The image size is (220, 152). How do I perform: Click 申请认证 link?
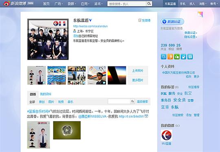(x=191, y=33)
